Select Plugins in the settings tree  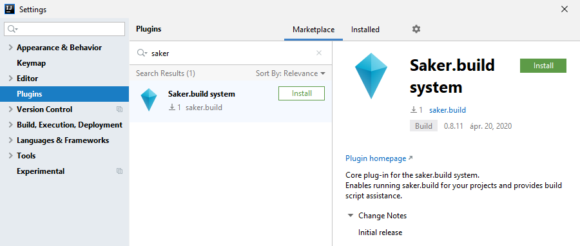(64, 94)
